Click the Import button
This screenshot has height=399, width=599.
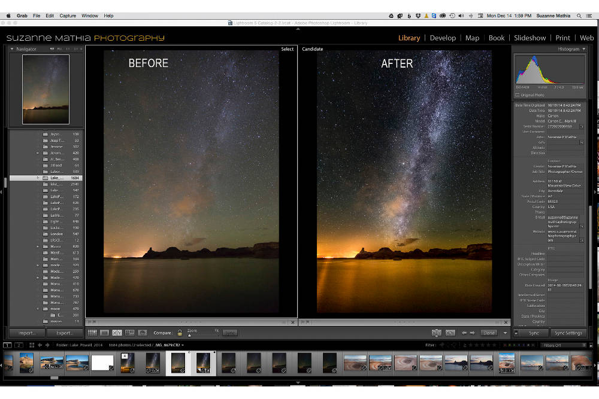(x=26, y=333)
